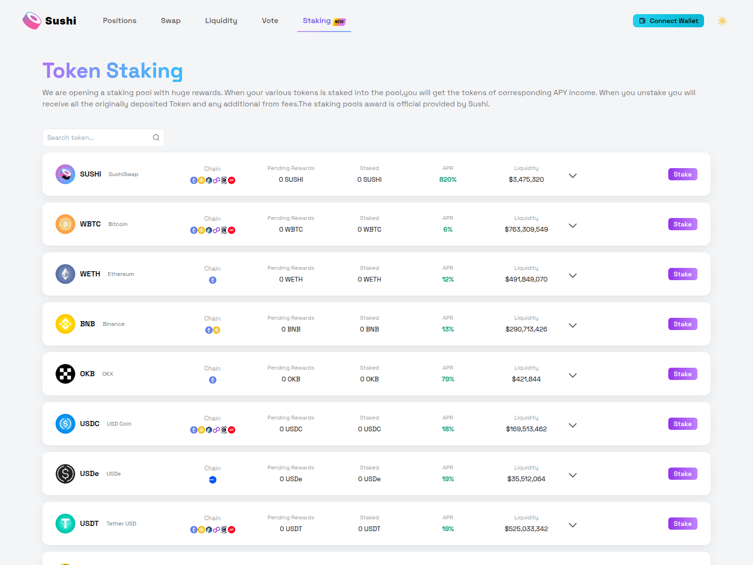Viewport: 753px width, 565px height.
Task: Click the USDT Tether token icon
Action: point(65,524)
